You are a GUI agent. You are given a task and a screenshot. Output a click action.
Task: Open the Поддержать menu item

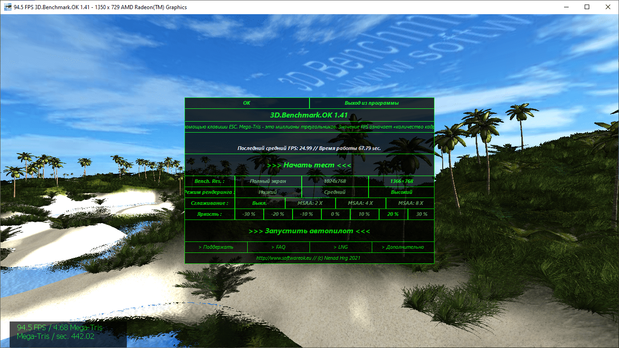(x=216, y=247)
